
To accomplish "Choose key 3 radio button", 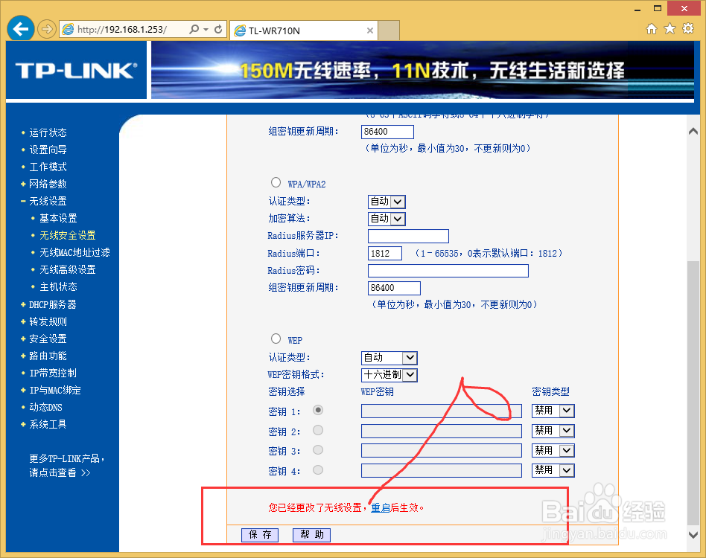I will tap(318, 449).
